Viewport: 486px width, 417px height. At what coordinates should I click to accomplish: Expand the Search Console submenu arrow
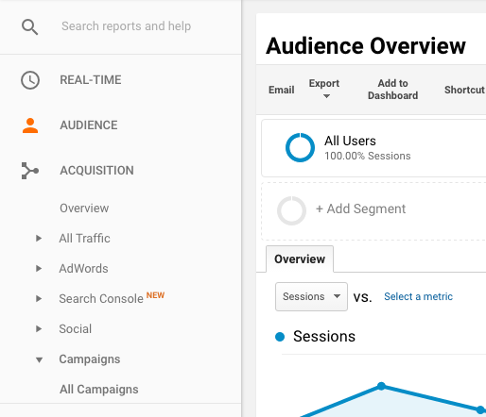(x=39, y=299)
